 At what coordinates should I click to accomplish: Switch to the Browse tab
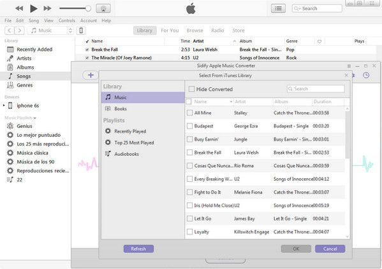pos(195,31)
